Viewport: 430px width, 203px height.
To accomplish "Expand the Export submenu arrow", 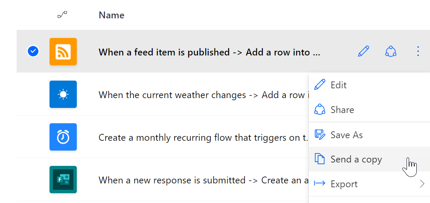I will point(422,184).
